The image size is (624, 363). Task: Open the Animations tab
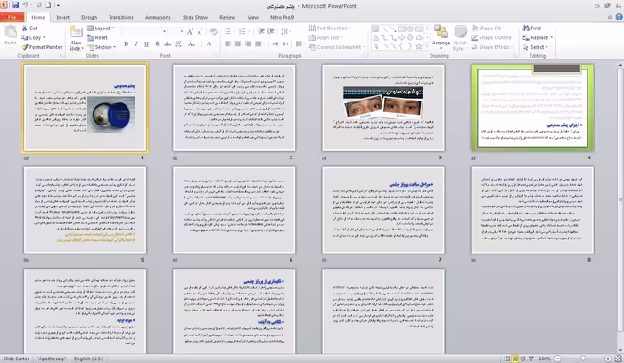point(158,17)
